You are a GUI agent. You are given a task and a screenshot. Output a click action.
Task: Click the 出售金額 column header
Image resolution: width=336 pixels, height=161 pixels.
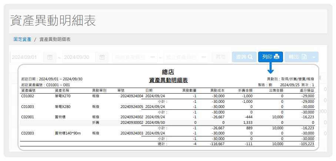[x=276, y=90]
